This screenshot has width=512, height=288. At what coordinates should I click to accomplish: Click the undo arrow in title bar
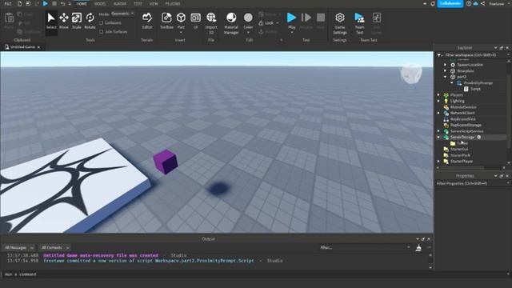coord(62,3)
